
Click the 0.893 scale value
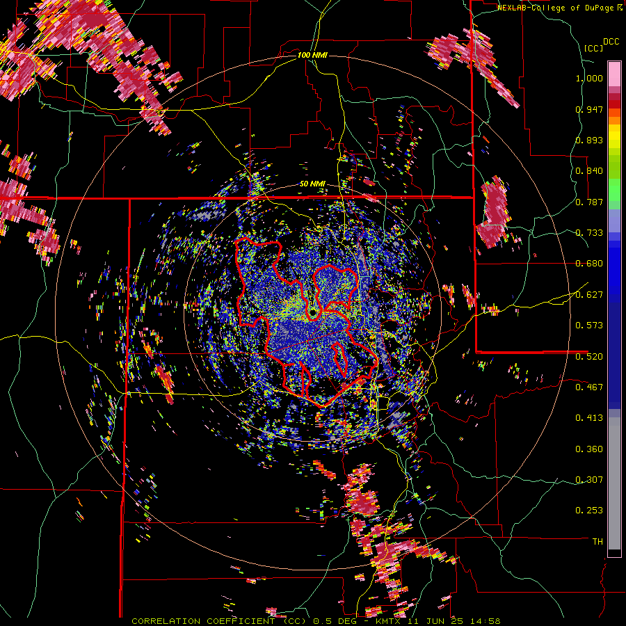589,140
